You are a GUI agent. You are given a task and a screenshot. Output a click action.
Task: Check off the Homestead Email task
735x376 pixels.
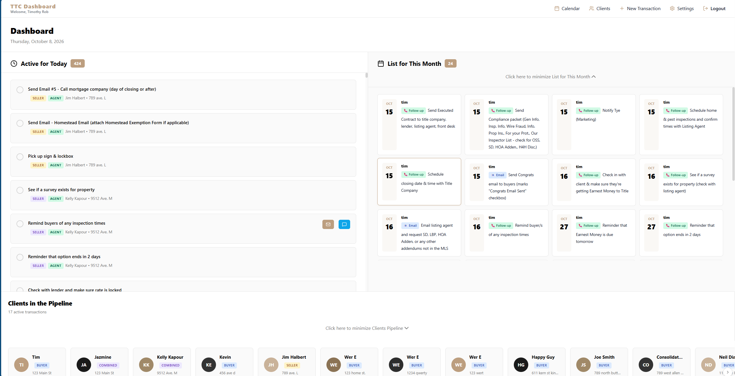pyautogui.click(x=20, y=123)
